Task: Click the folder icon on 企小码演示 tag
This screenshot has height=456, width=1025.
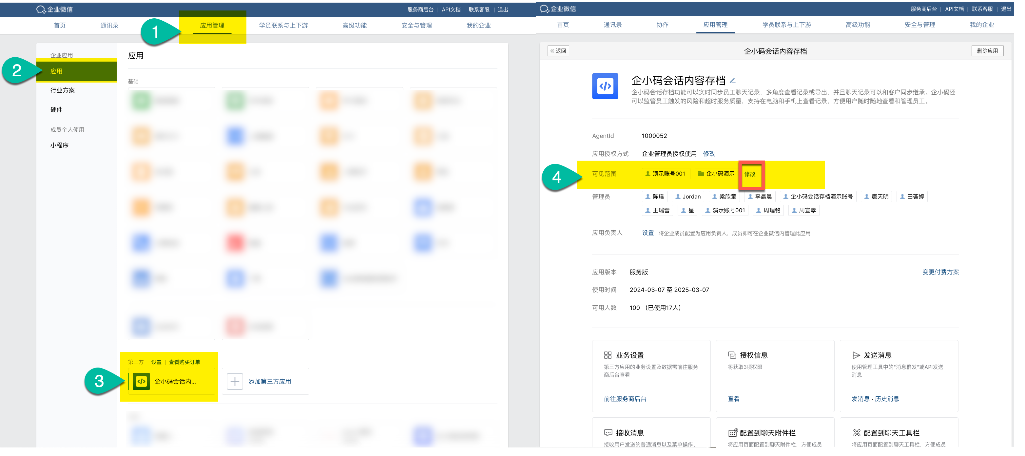Action: [x=701, y=174]
